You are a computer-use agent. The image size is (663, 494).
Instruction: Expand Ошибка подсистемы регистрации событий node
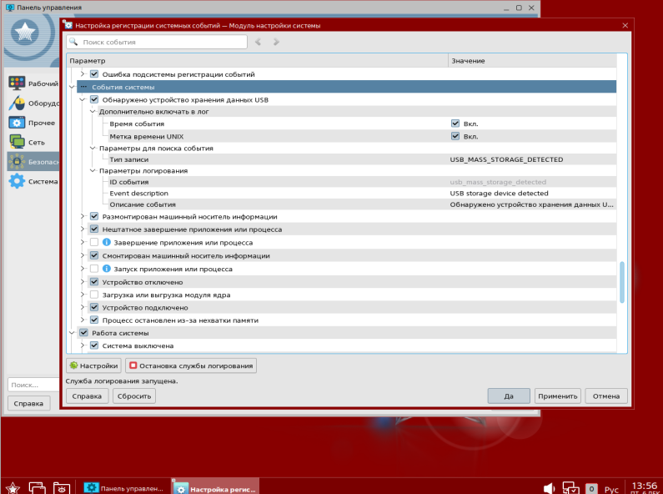click(x=83, y=74)
